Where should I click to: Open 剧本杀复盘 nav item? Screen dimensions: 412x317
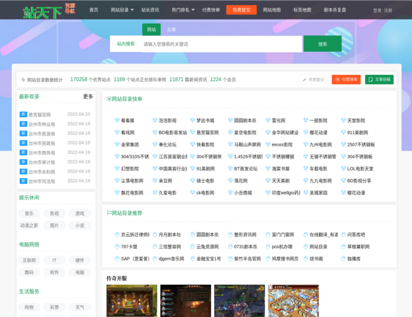[335, 10]
